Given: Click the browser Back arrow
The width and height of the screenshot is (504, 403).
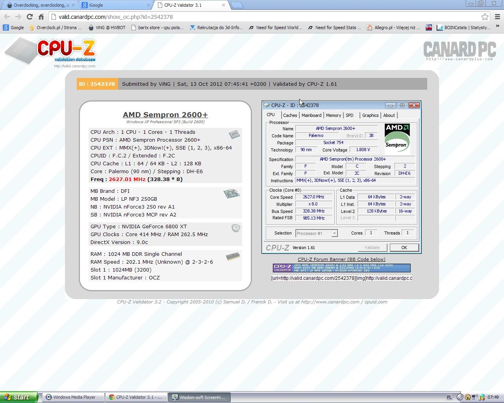Looking at the screenshot, I should (7, 17).
